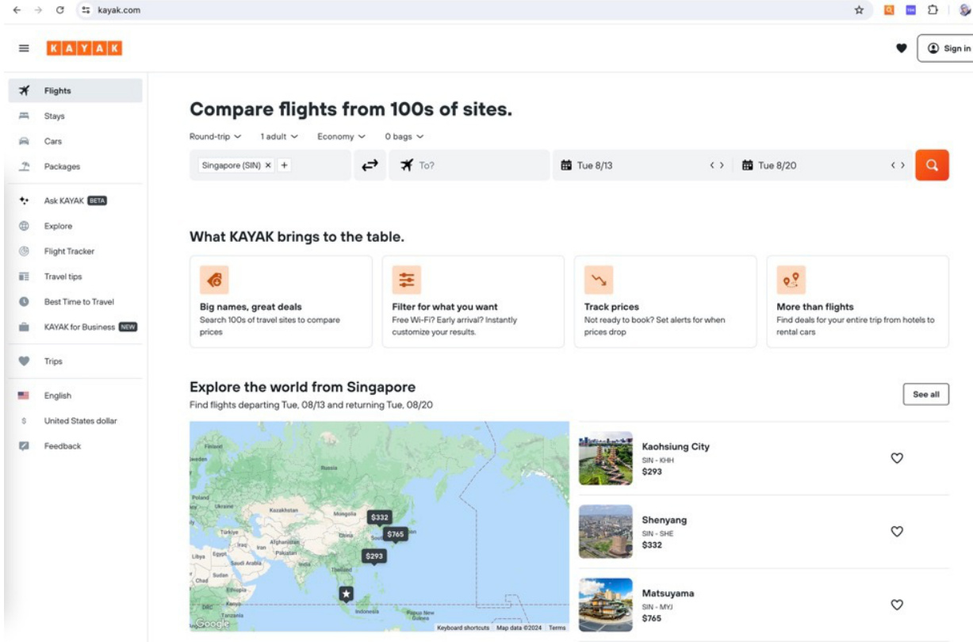Expand the Economy cabin class dropdown
Viewport: 973px width, 642px height.
[341, 136]
